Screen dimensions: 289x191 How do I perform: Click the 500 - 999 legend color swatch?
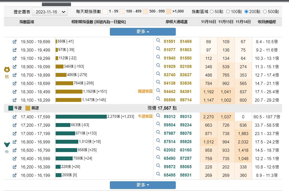click(146, 12)
